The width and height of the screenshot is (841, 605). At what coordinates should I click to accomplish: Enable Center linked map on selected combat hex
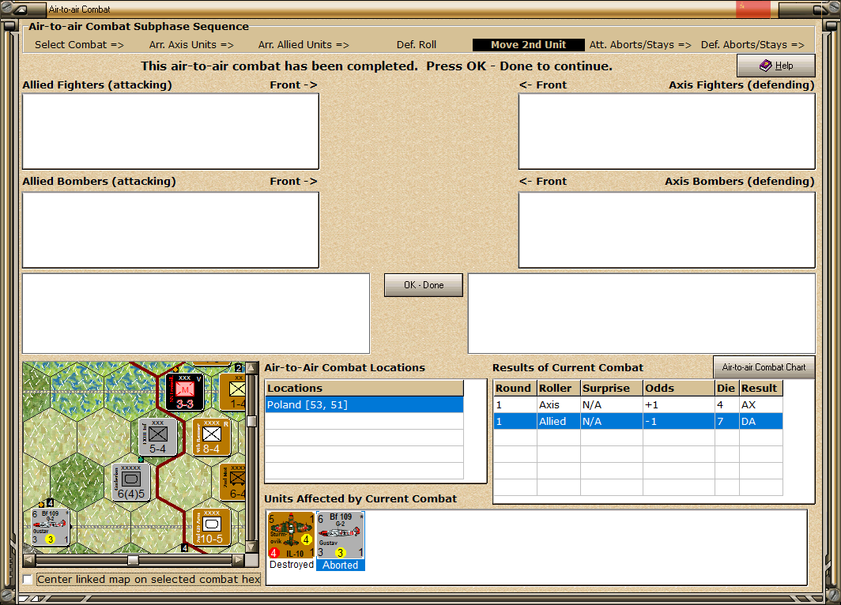click(28, 579)
